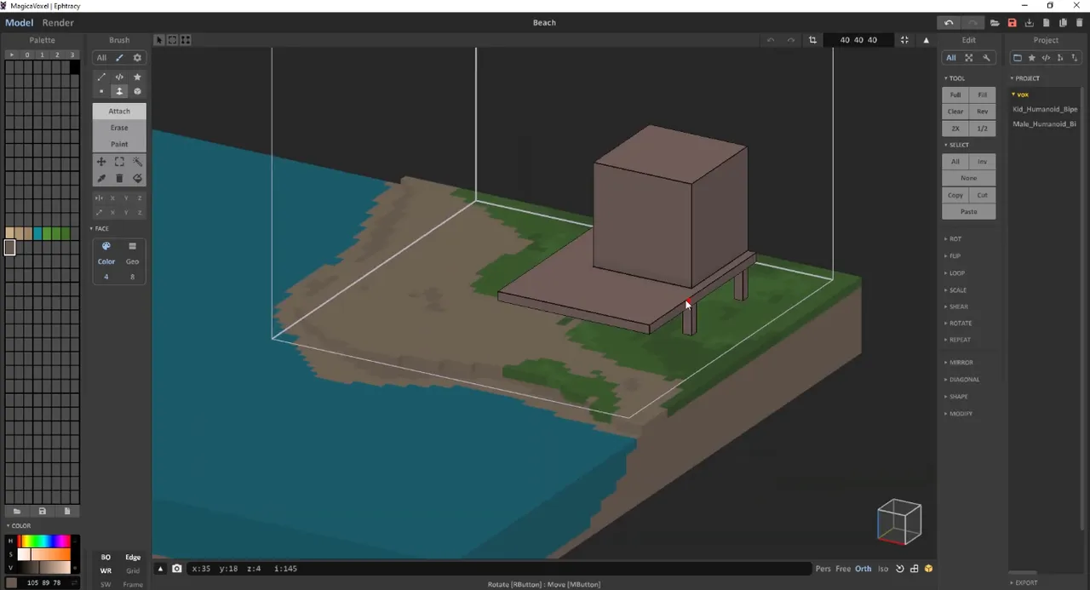This screenshot has width=1090, height=590.
Task: Pick the marquee region select tool
Action: pos(119,162)
